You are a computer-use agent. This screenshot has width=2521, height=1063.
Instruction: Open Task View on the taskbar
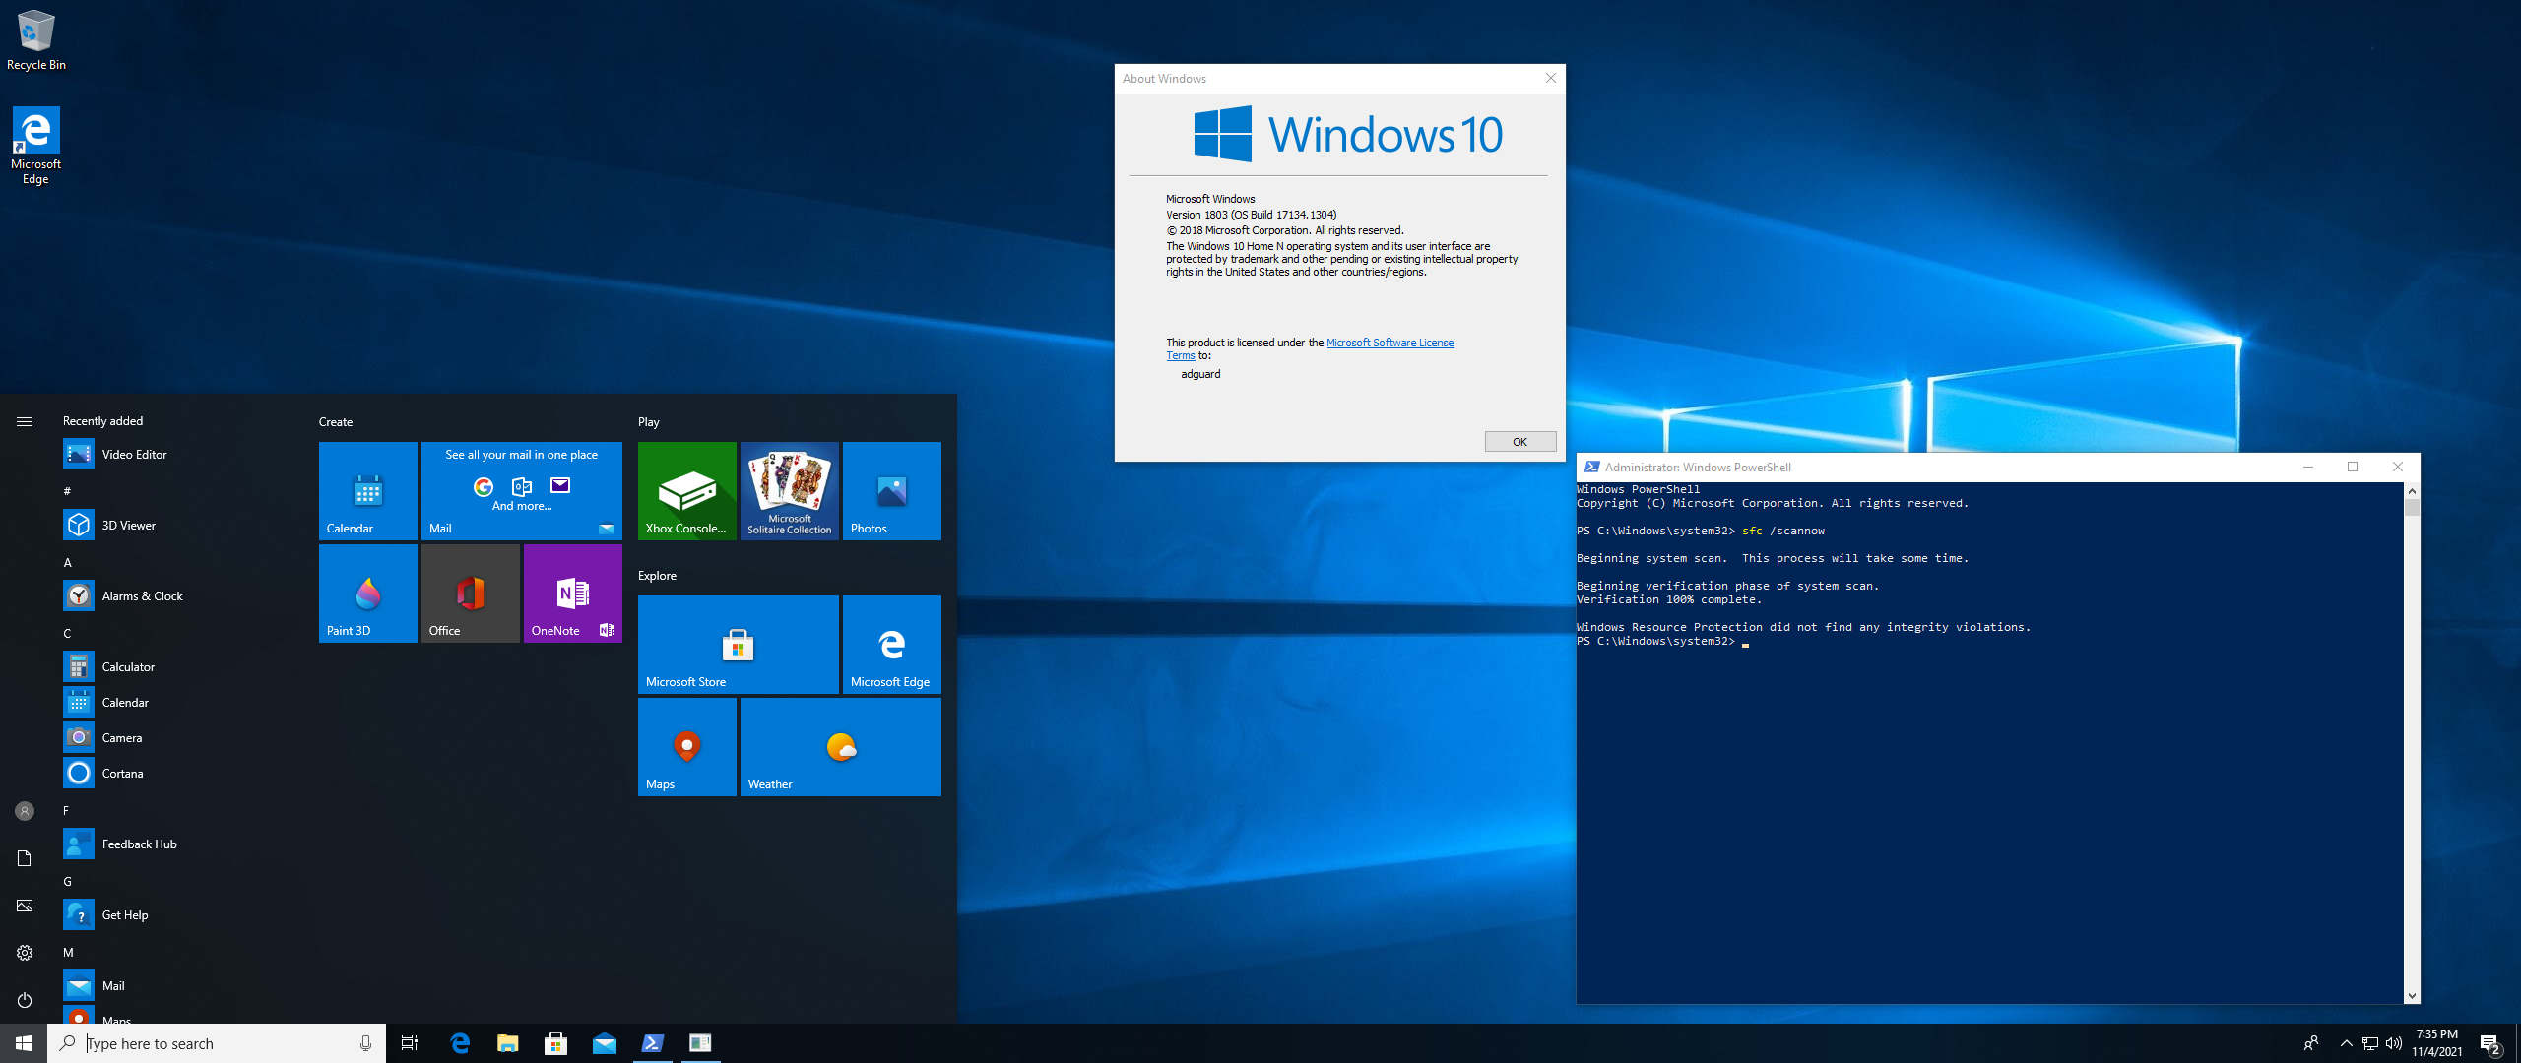coord(410,1043)
